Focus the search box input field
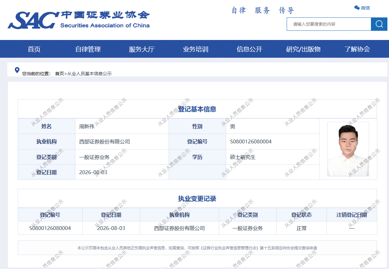 click(x=329, y=24)
